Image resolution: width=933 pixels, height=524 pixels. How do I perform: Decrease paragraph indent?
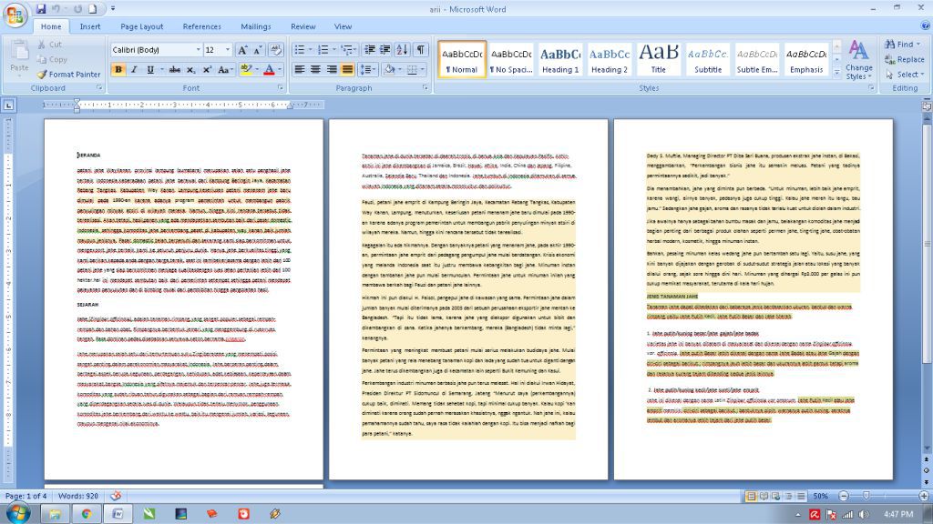coord(370,50)
